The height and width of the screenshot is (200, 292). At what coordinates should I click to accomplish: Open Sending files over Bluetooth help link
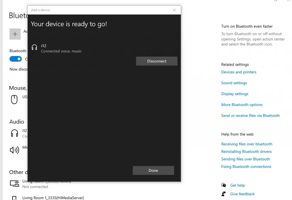click(x=246, y=159)
